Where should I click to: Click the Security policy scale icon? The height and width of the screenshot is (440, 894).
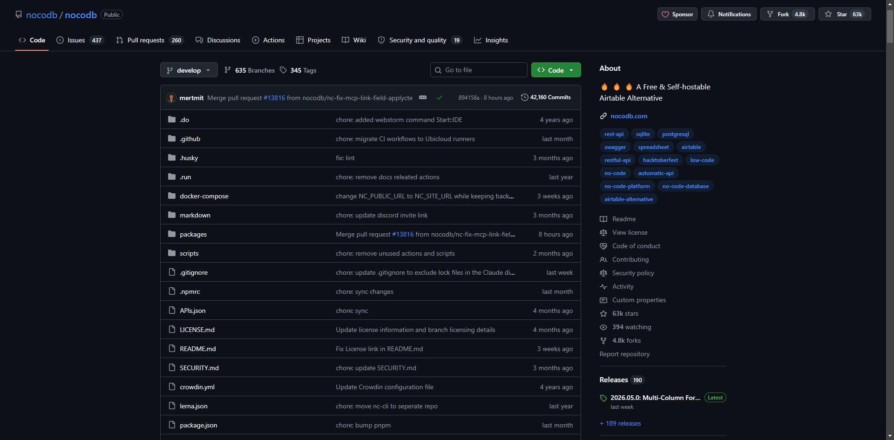click(x=603, y=273)
